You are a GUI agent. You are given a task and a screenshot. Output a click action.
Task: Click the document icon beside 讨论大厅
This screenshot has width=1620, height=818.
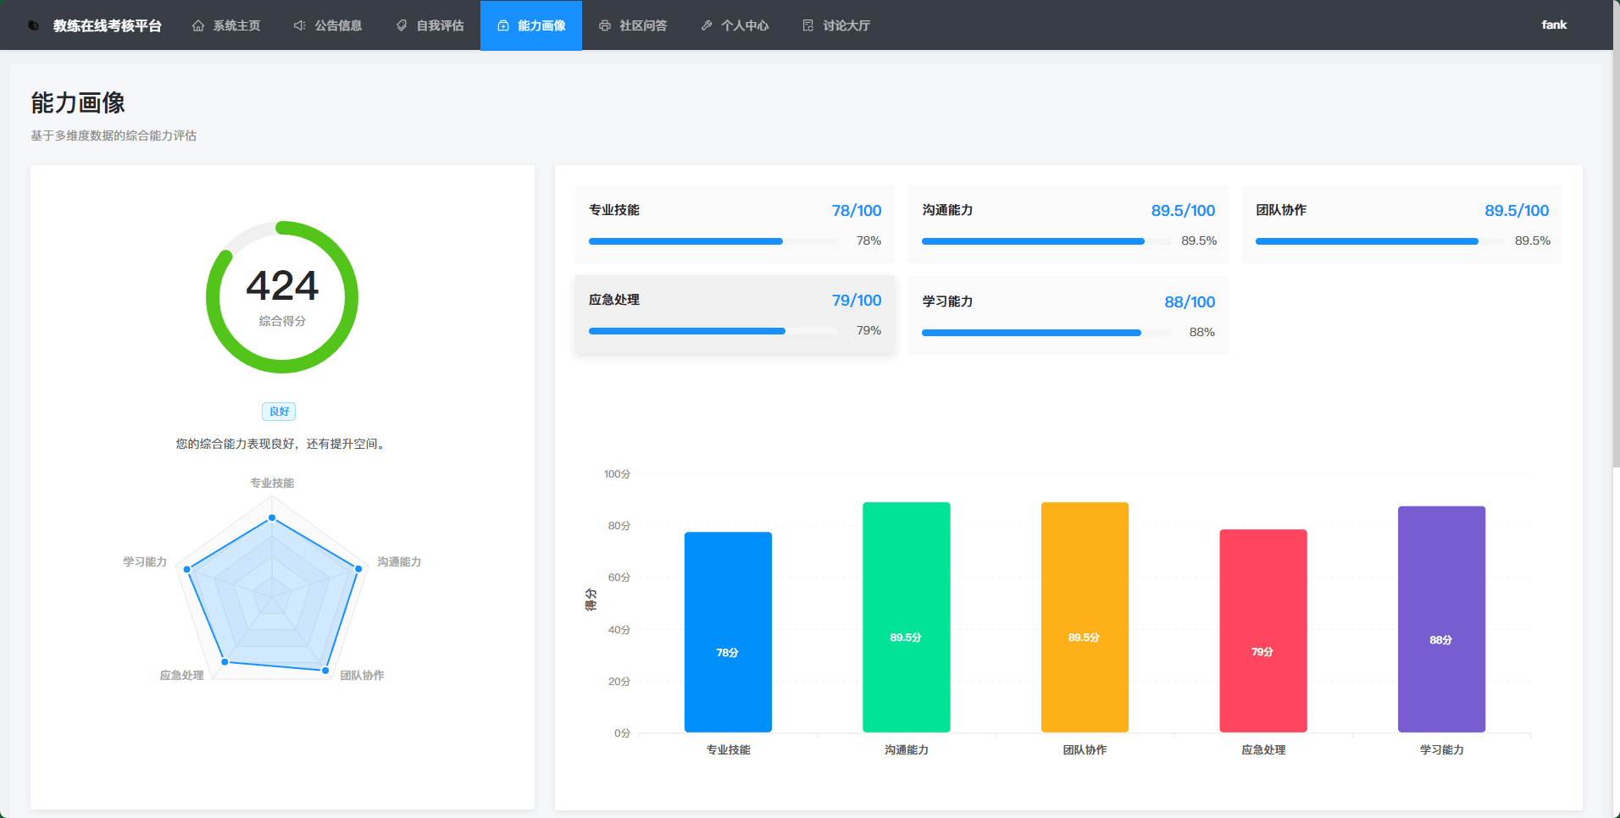808,25
